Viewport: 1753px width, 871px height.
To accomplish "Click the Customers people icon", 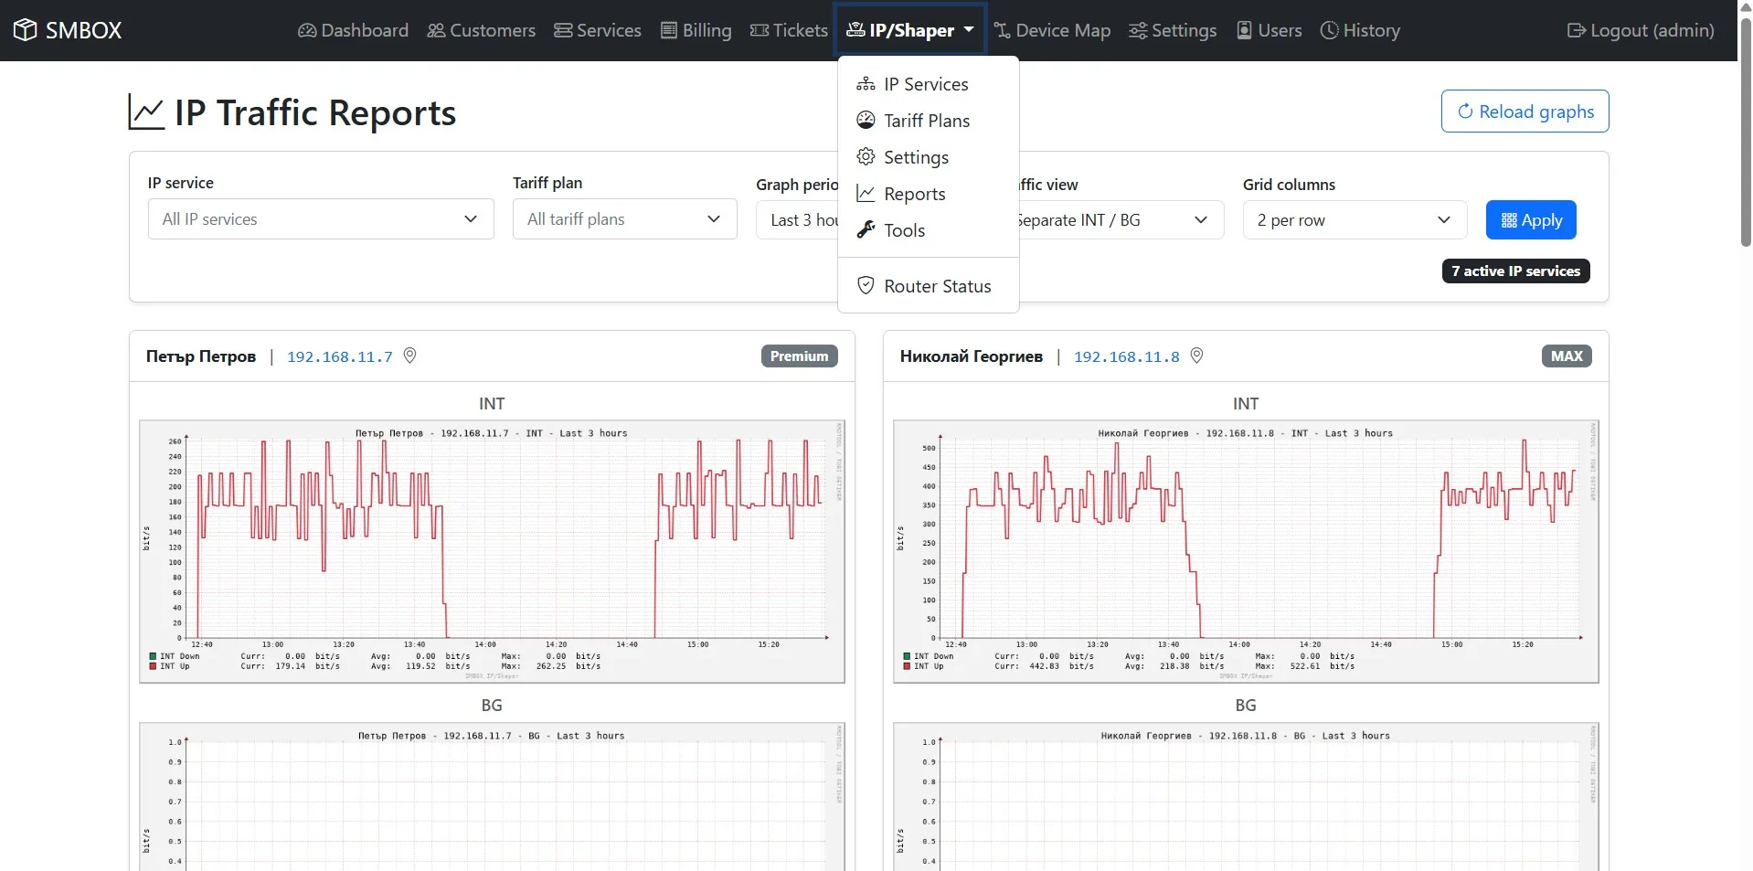I will tap(436, 30).
